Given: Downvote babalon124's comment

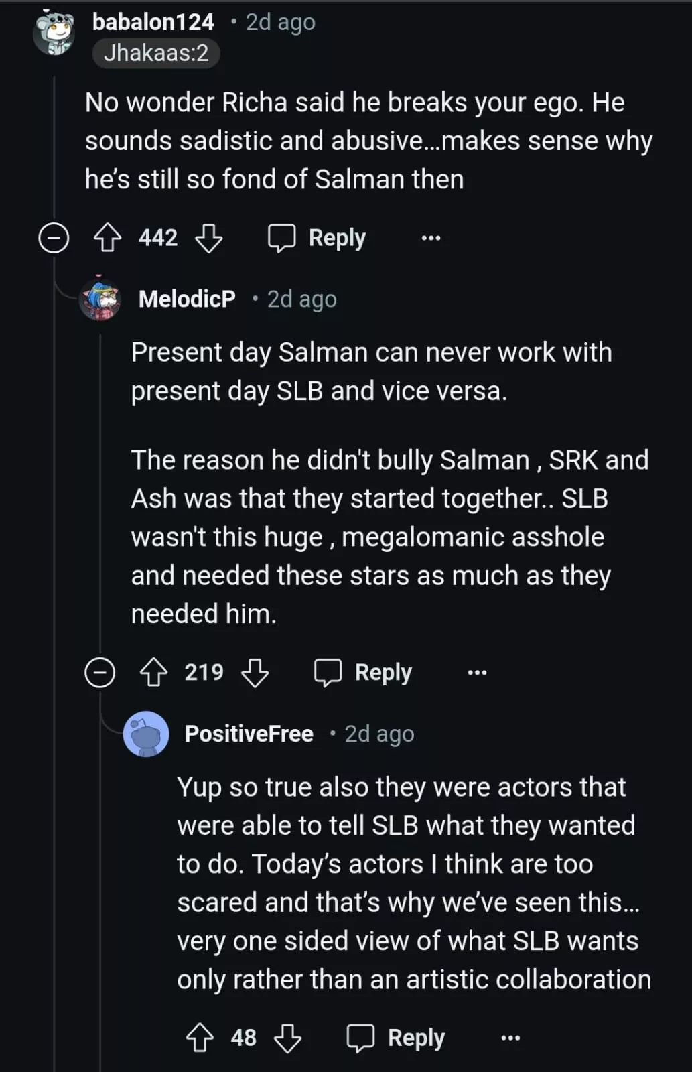Looking at the screenshot, I should (x=208, y=238).
